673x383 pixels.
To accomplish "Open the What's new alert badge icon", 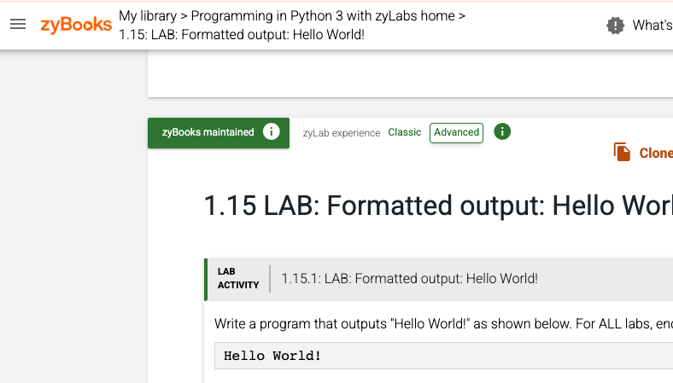I will (615, 26).
